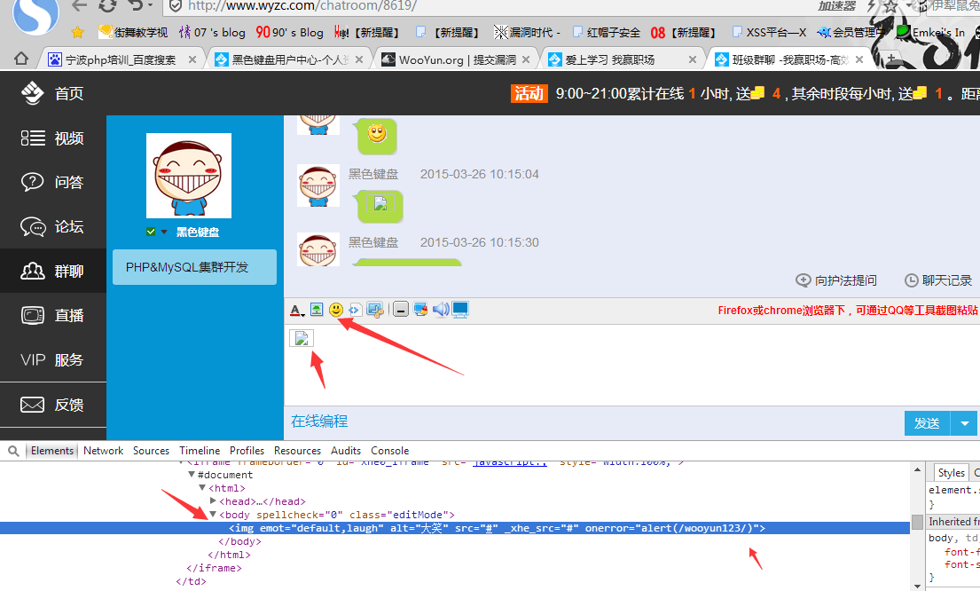Click the font color A icon
The image size is (980, 591).
[x=297, y=310]
